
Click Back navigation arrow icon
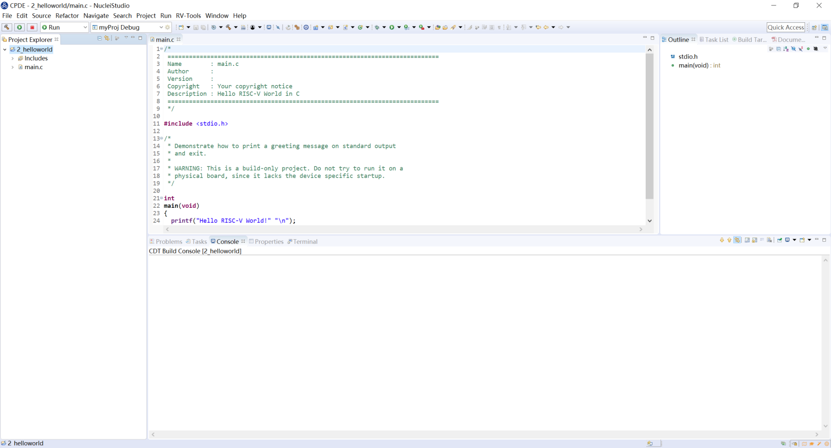tap(546, 27)
